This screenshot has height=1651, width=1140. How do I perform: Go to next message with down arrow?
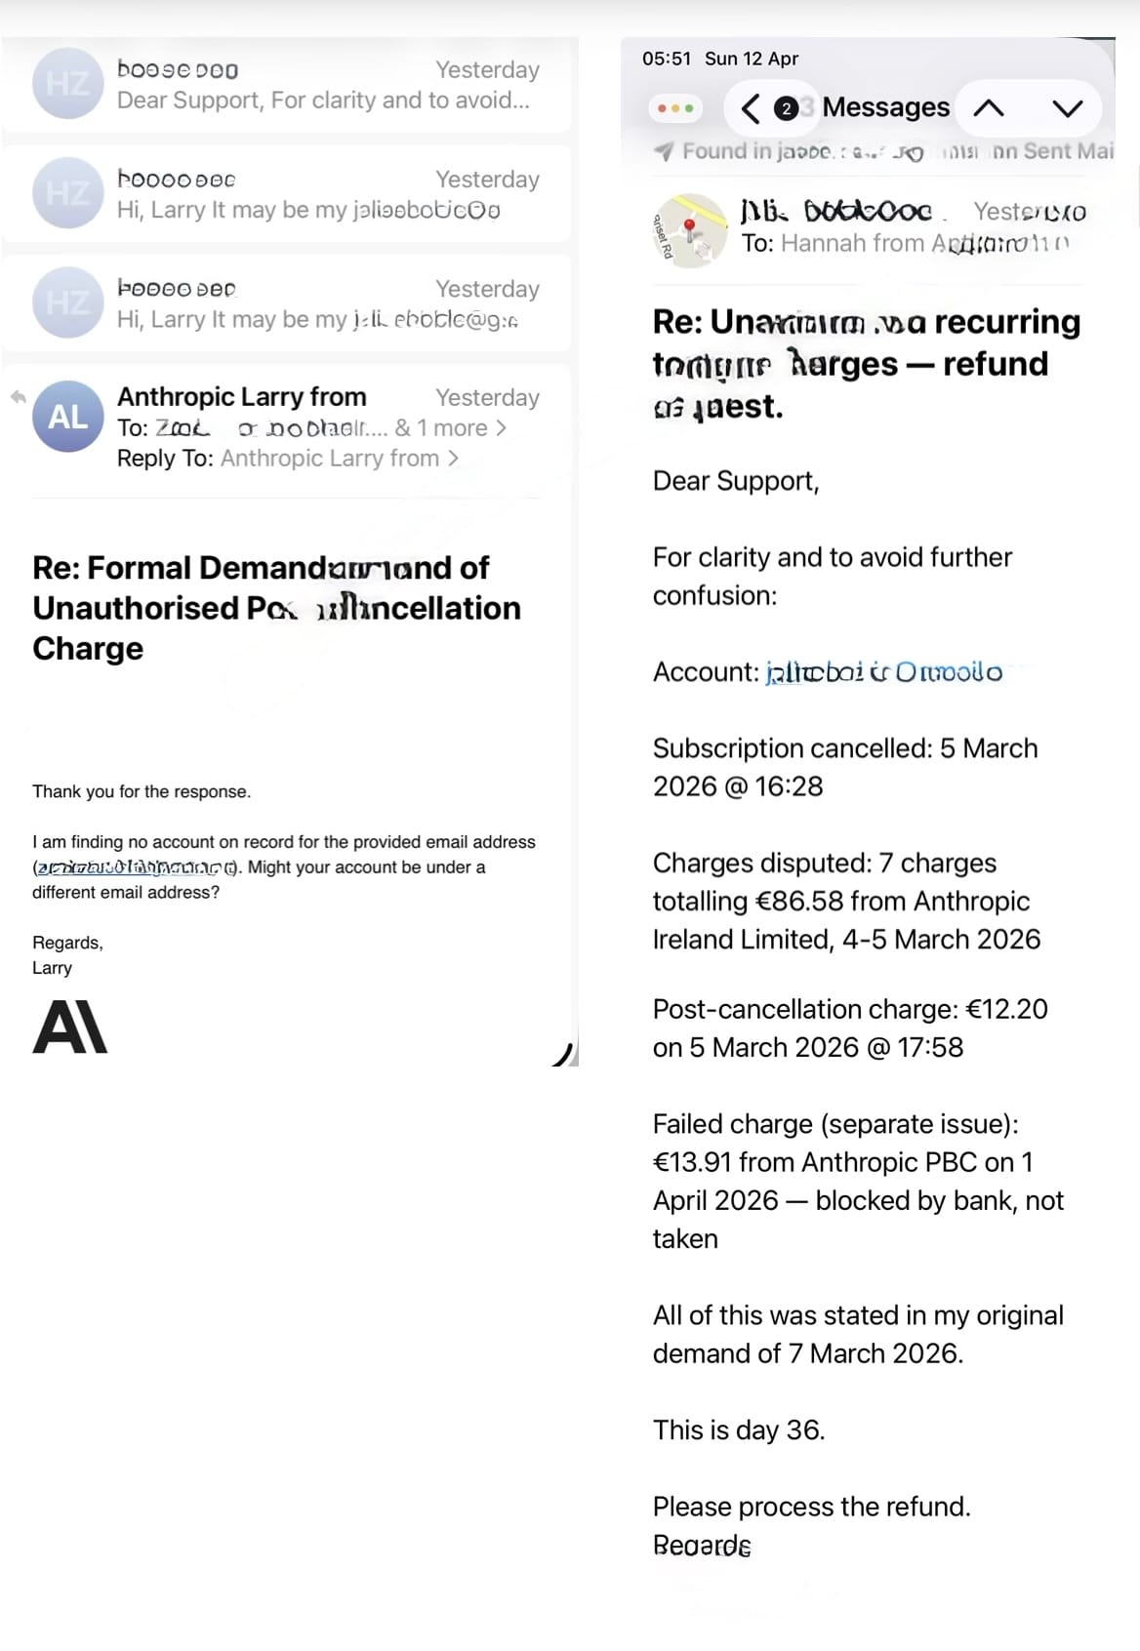(1068, 108)
